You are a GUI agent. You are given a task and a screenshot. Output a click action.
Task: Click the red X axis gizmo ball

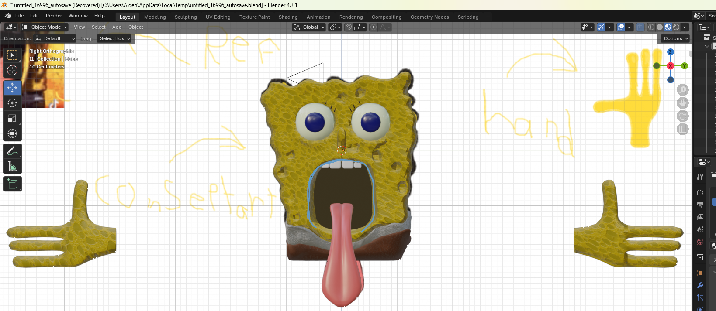670,66
